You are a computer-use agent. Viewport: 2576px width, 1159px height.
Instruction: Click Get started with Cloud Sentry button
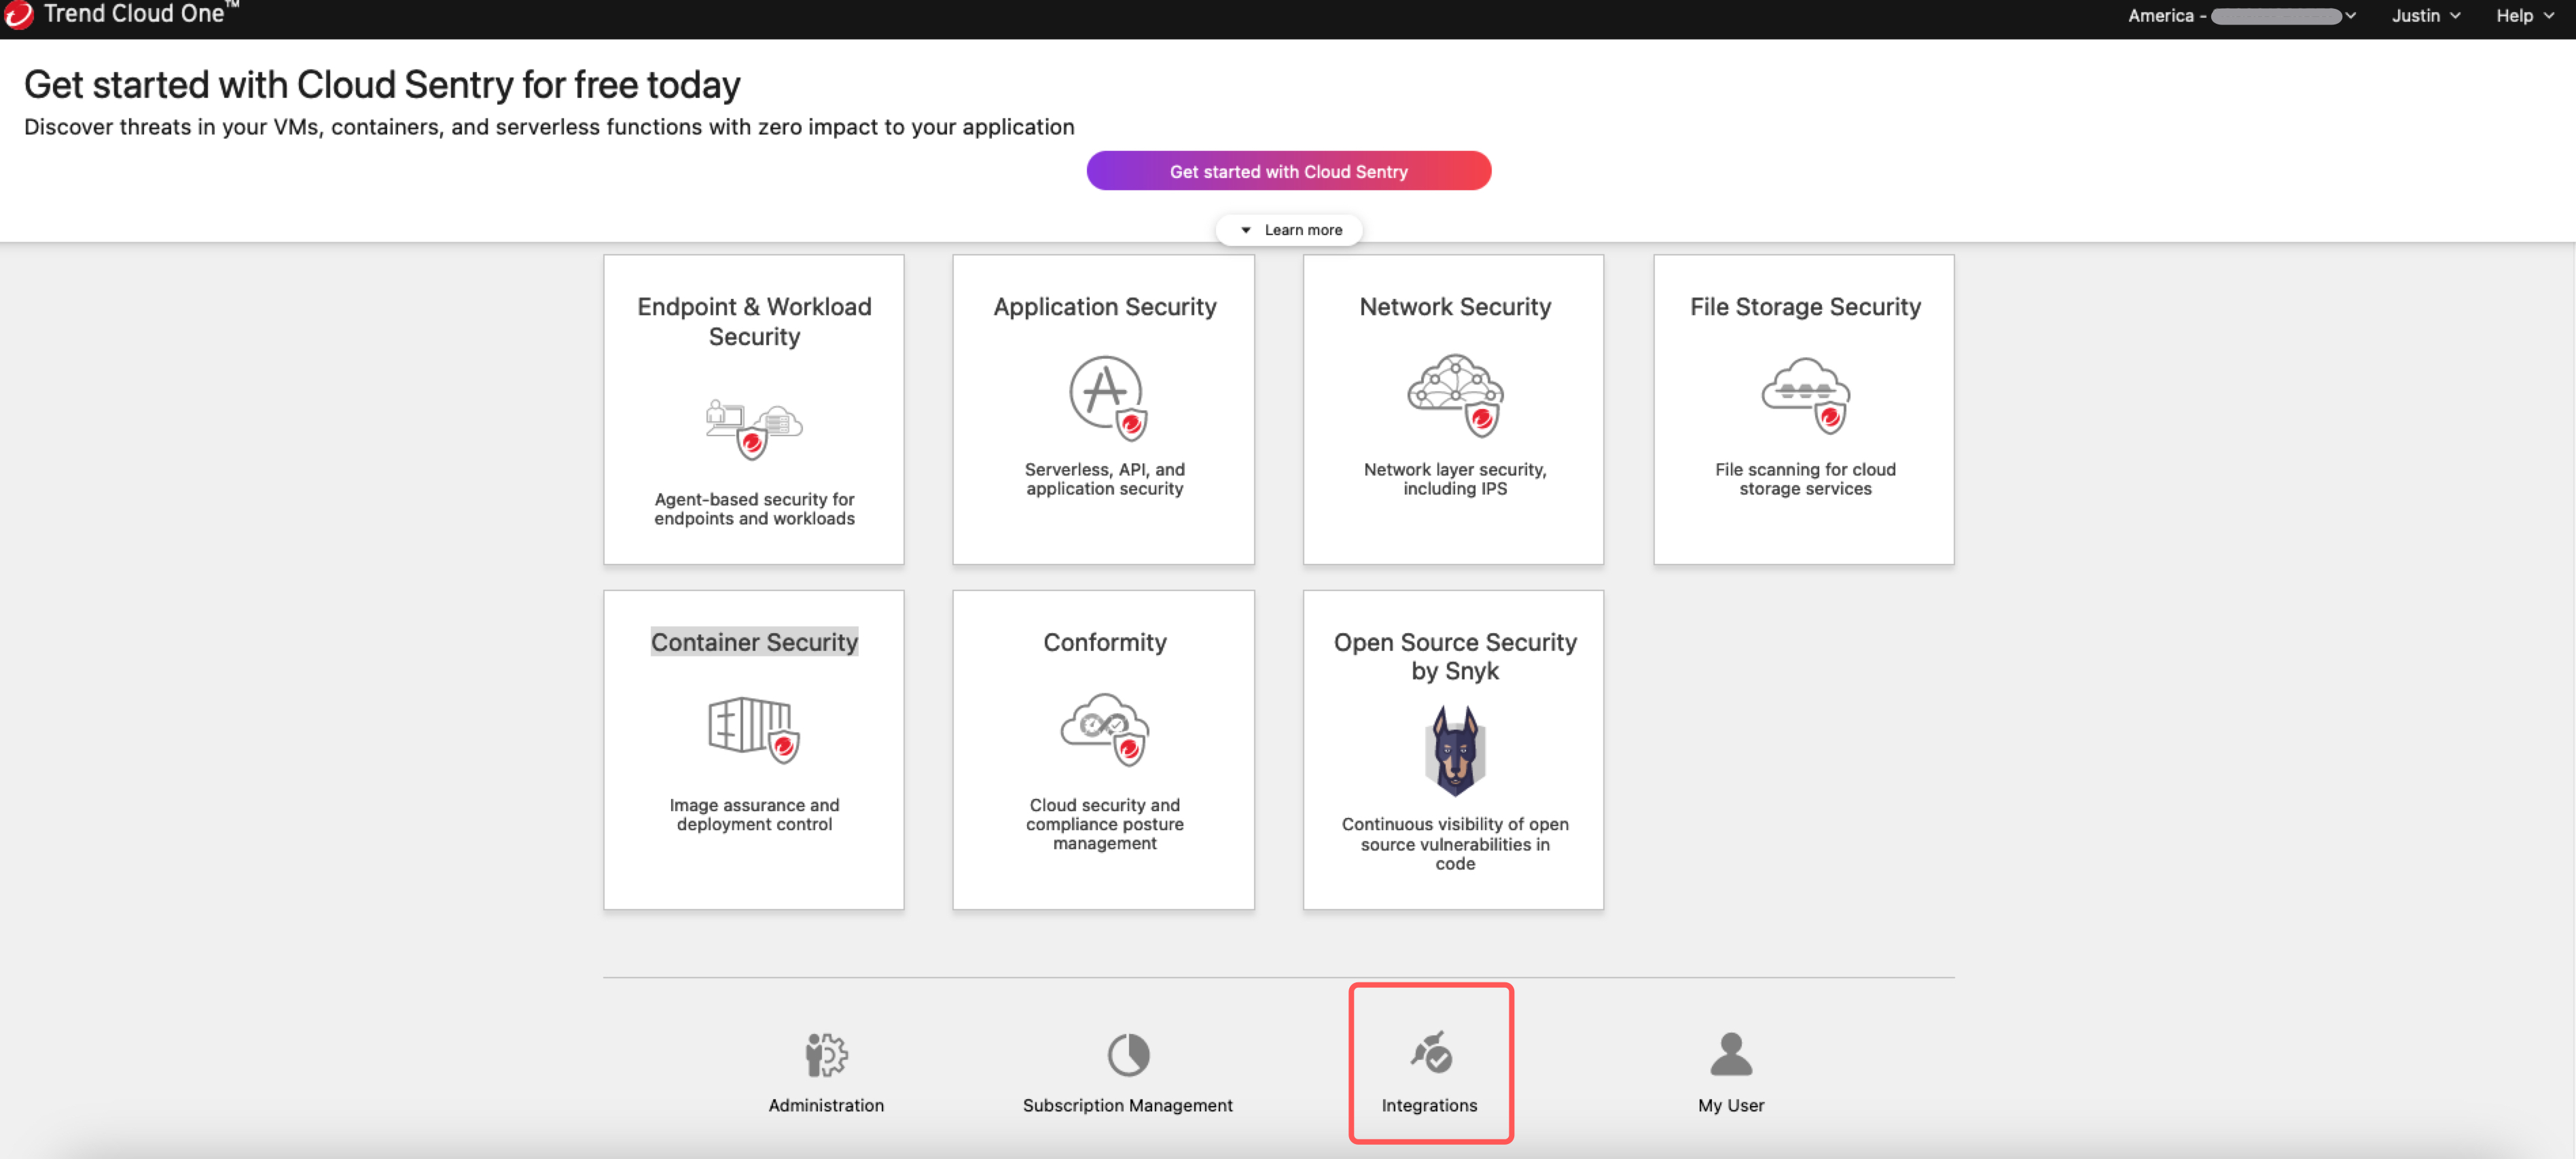point(1289,171)
